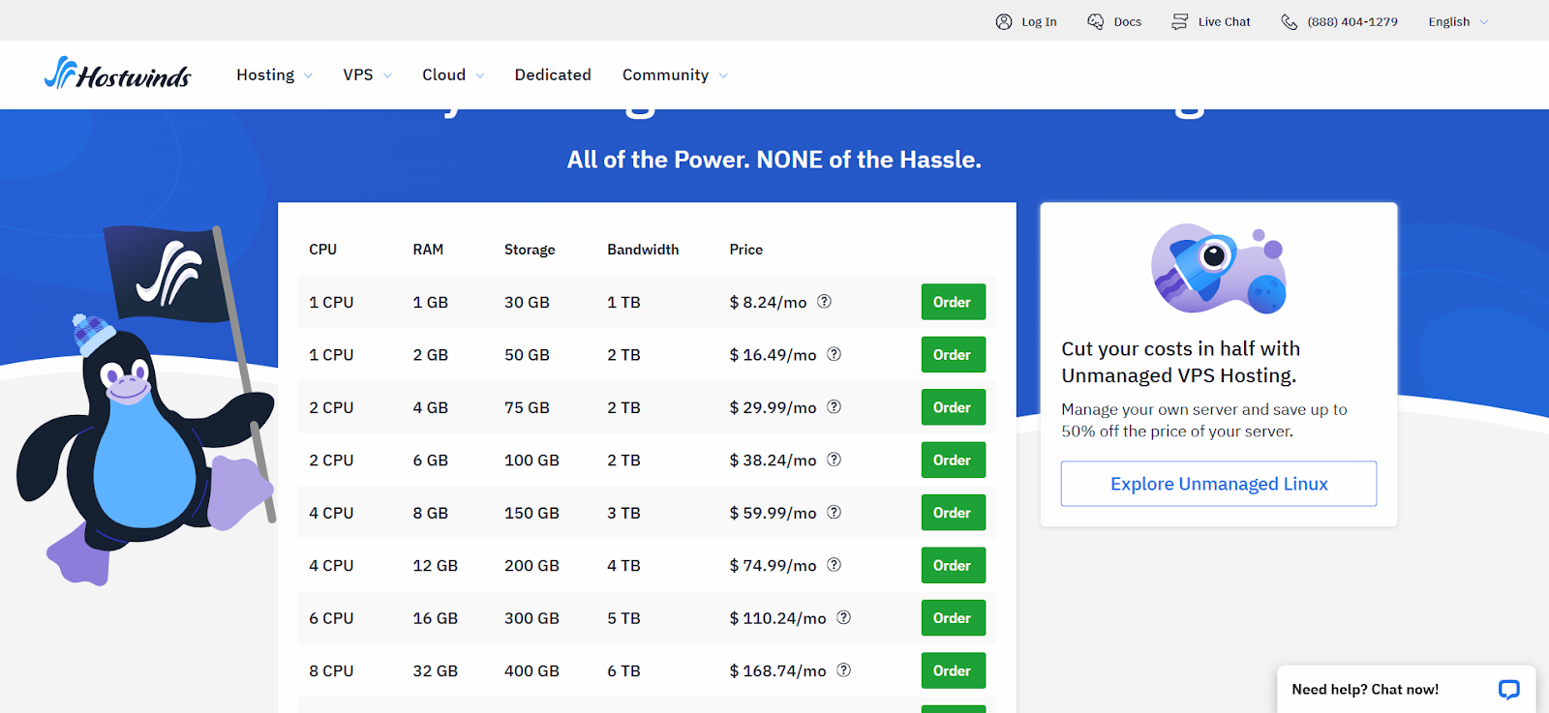
Task: Click the (888) 404-1279 phone number
Action: coord(1352,21)
